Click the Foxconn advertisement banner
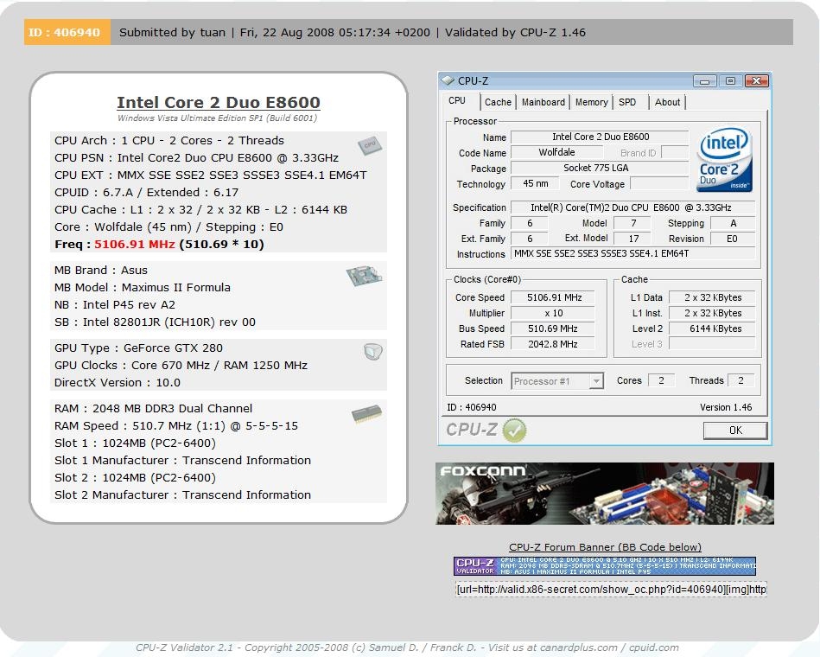The image size is (820, 657). coord(605,494)
